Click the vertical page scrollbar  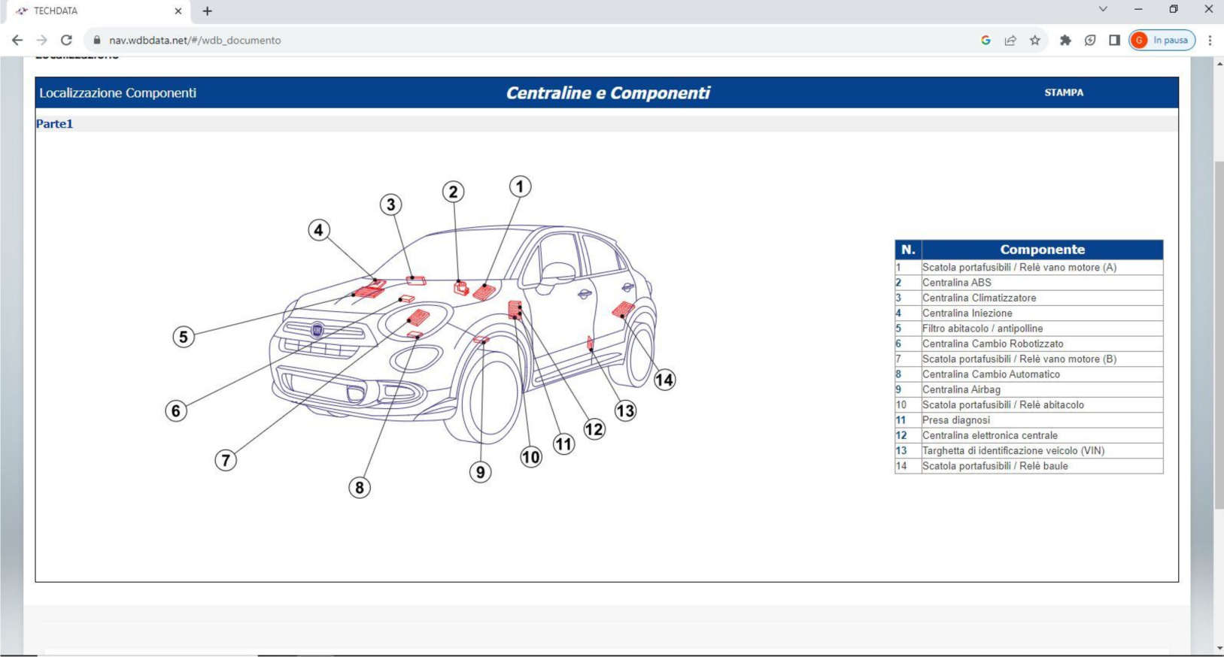click(1218, 335)
